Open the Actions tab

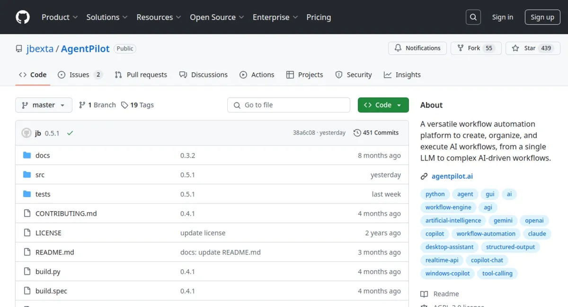[x=257, y=75]
